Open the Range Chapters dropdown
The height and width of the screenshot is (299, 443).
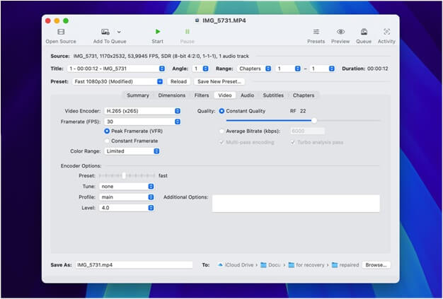click(254, 69)
